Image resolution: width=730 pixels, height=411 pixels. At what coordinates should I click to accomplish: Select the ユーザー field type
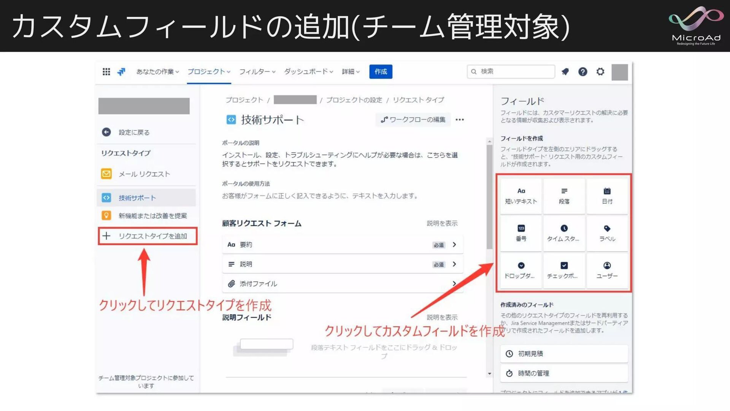[607, 270]
